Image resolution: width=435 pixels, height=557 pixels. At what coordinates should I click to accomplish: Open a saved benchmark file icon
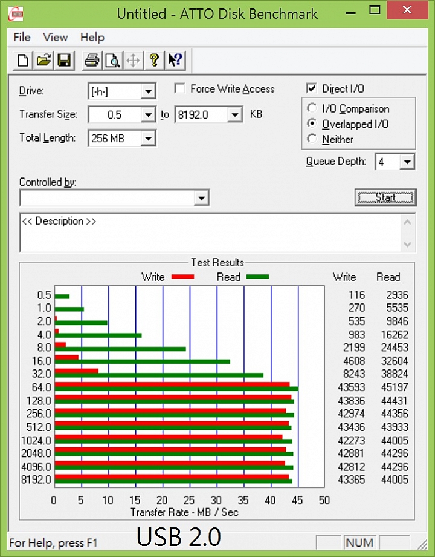[x=43, y=60]
